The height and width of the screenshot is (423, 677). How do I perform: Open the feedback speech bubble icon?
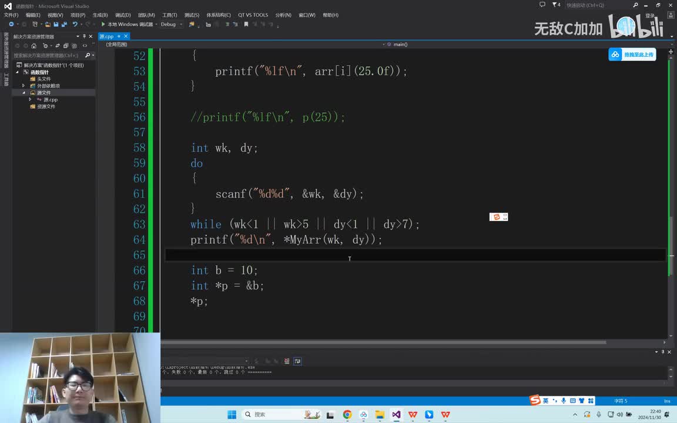point(542,5)
